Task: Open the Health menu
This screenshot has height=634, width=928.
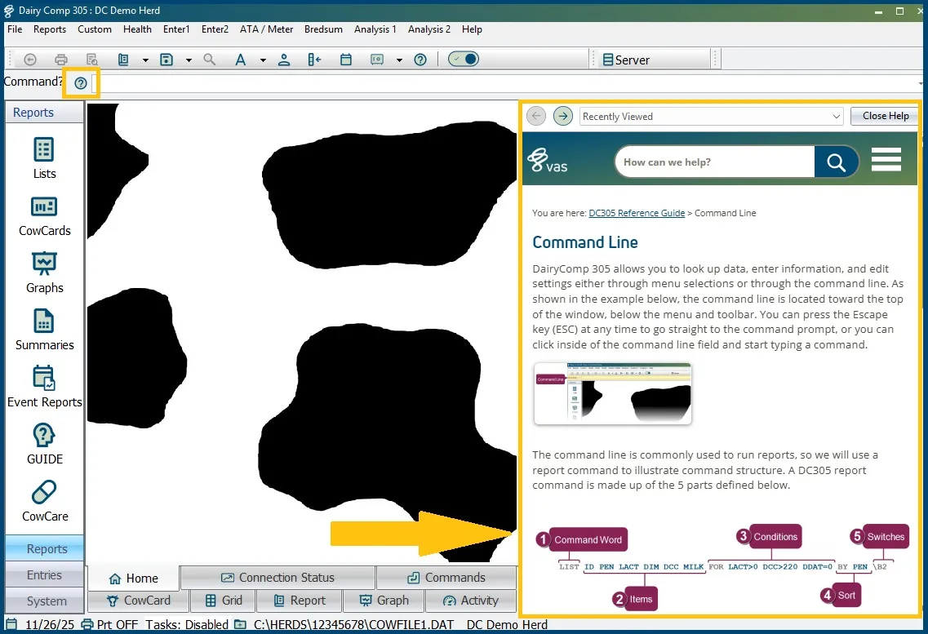Action: tap(137, 29)
